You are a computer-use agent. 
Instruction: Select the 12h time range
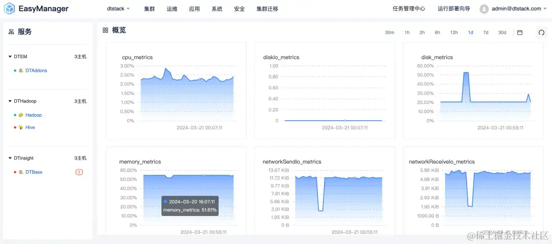click(454, 33)
